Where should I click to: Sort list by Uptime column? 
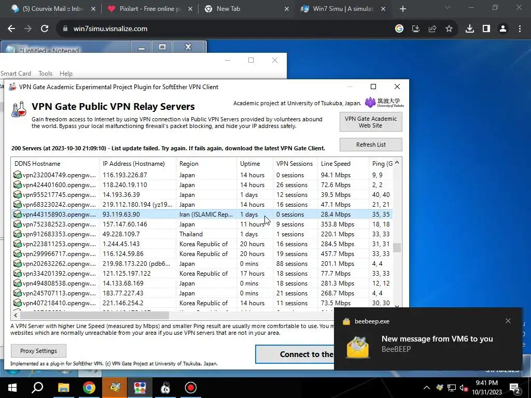[x=255, y=163]
